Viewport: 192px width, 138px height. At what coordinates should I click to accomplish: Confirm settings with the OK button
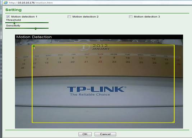(x=85, y=134)
